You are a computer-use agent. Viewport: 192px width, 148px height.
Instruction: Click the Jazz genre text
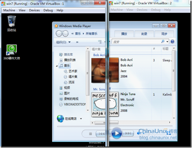pos(123,71)
